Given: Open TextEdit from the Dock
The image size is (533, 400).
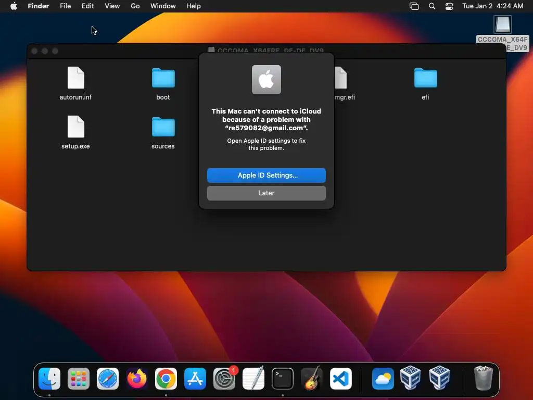Looking at the screenshot, I should tap(253, 378).
